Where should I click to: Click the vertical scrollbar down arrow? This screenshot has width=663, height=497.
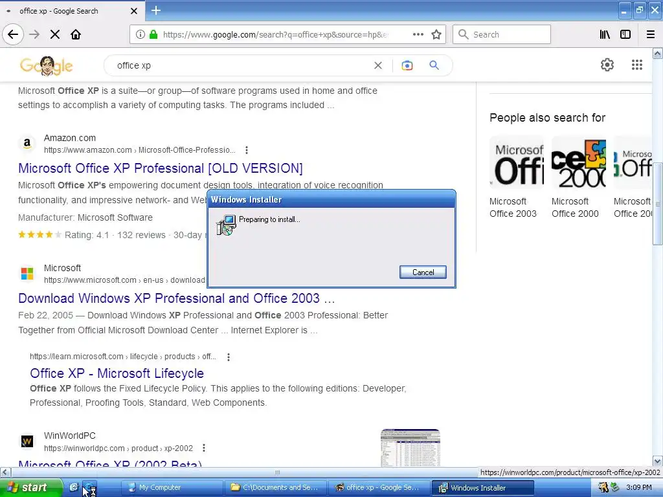click(658, 461)
